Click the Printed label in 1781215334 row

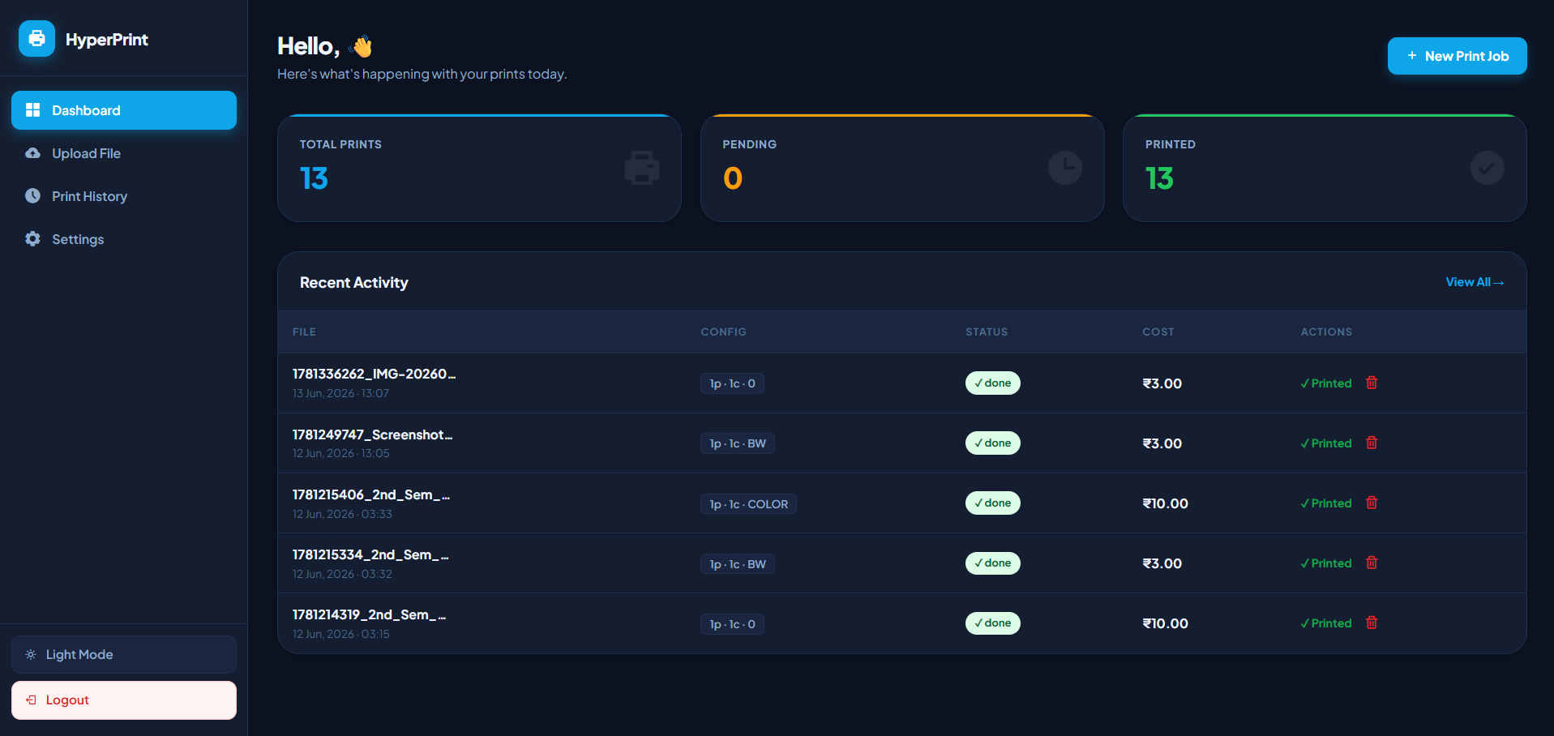click(x=1326, y=563)
